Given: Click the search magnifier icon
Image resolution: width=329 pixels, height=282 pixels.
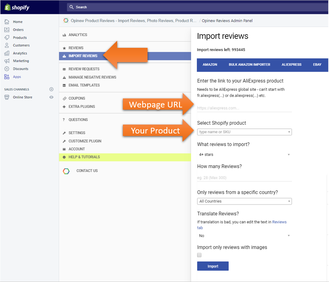Looking at the screenshot, I should [71, 7].
